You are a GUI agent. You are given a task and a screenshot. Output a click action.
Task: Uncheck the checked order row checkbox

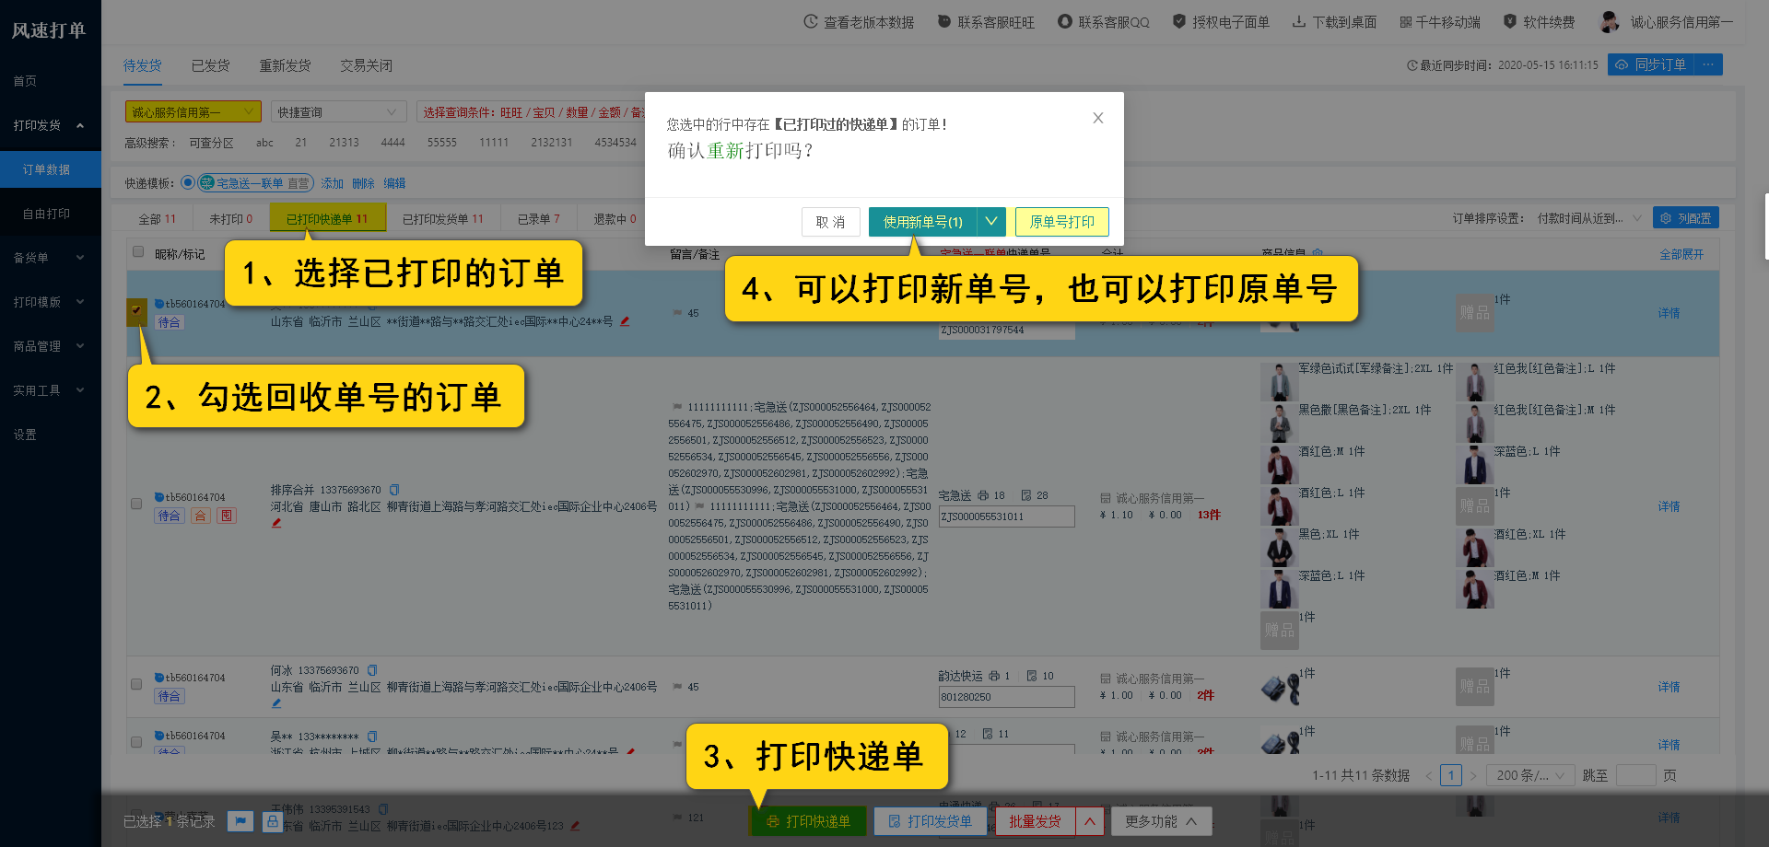pos(135,310)
